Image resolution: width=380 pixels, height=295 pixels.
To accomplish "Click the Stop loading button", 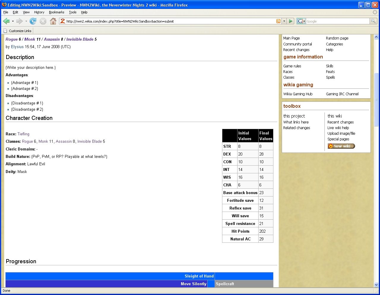I will [43, 21].
